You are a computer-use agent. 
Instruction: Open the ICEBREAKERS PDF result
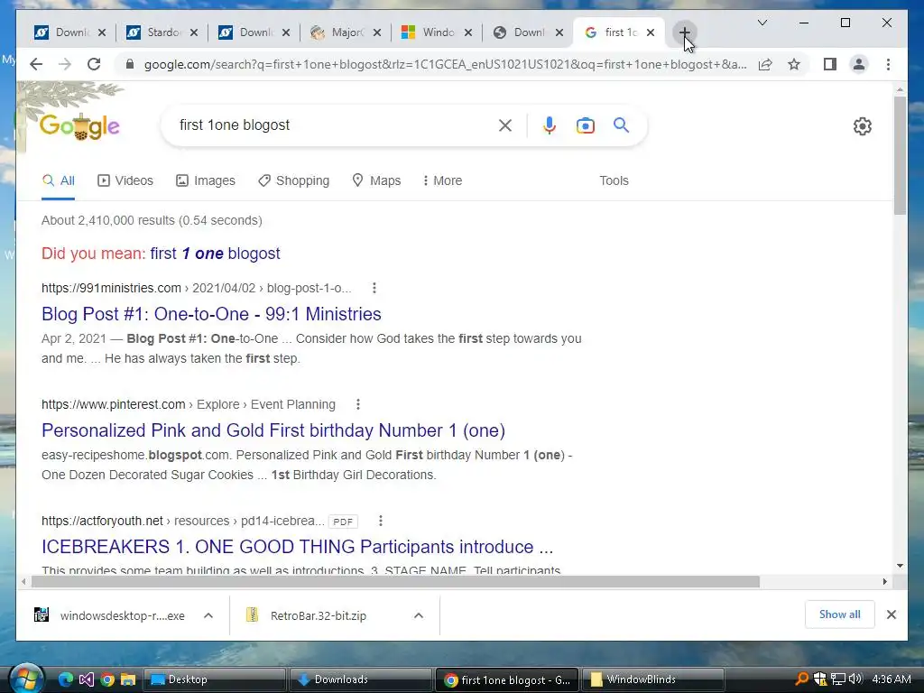pos(298,547)
